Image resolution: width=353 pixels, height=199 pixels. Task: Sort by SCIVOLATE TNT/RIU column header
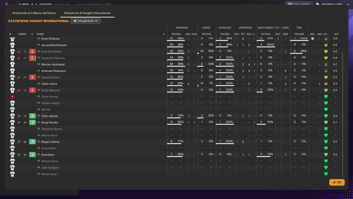click(225, 34)
